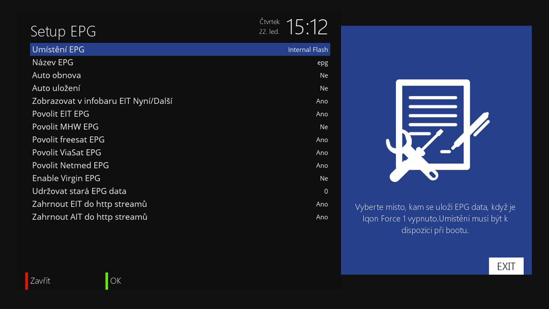Click Ano value for Zobrazovat v infobaru
The height and width of the screenshot is (309, 549).
[x=322, y=101]
